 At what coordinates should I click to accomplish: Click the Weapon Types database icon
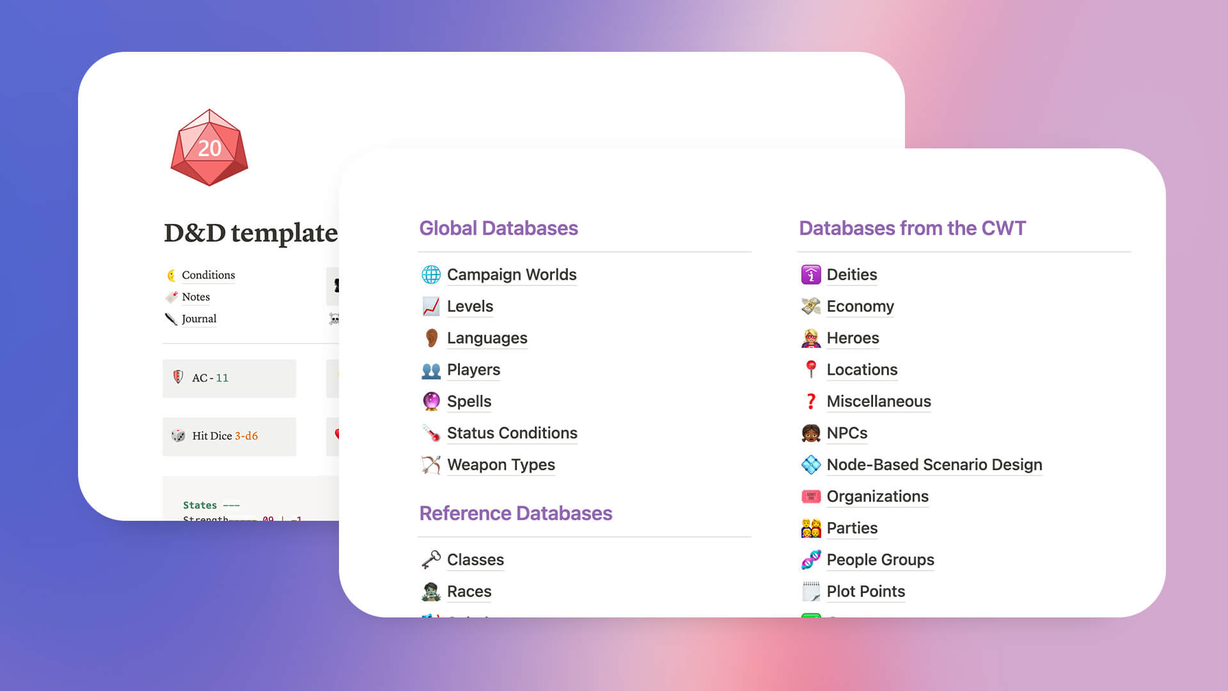(430, 463)
